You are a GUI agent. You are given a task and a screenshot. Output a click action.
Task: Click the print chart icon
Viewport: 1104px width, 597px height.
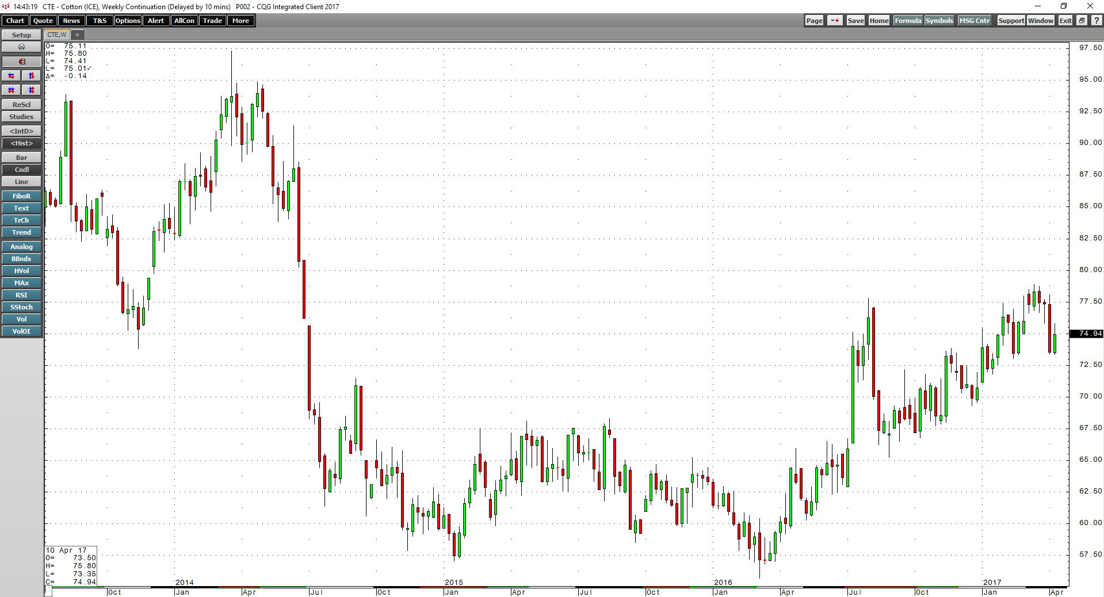click(21, 47)
